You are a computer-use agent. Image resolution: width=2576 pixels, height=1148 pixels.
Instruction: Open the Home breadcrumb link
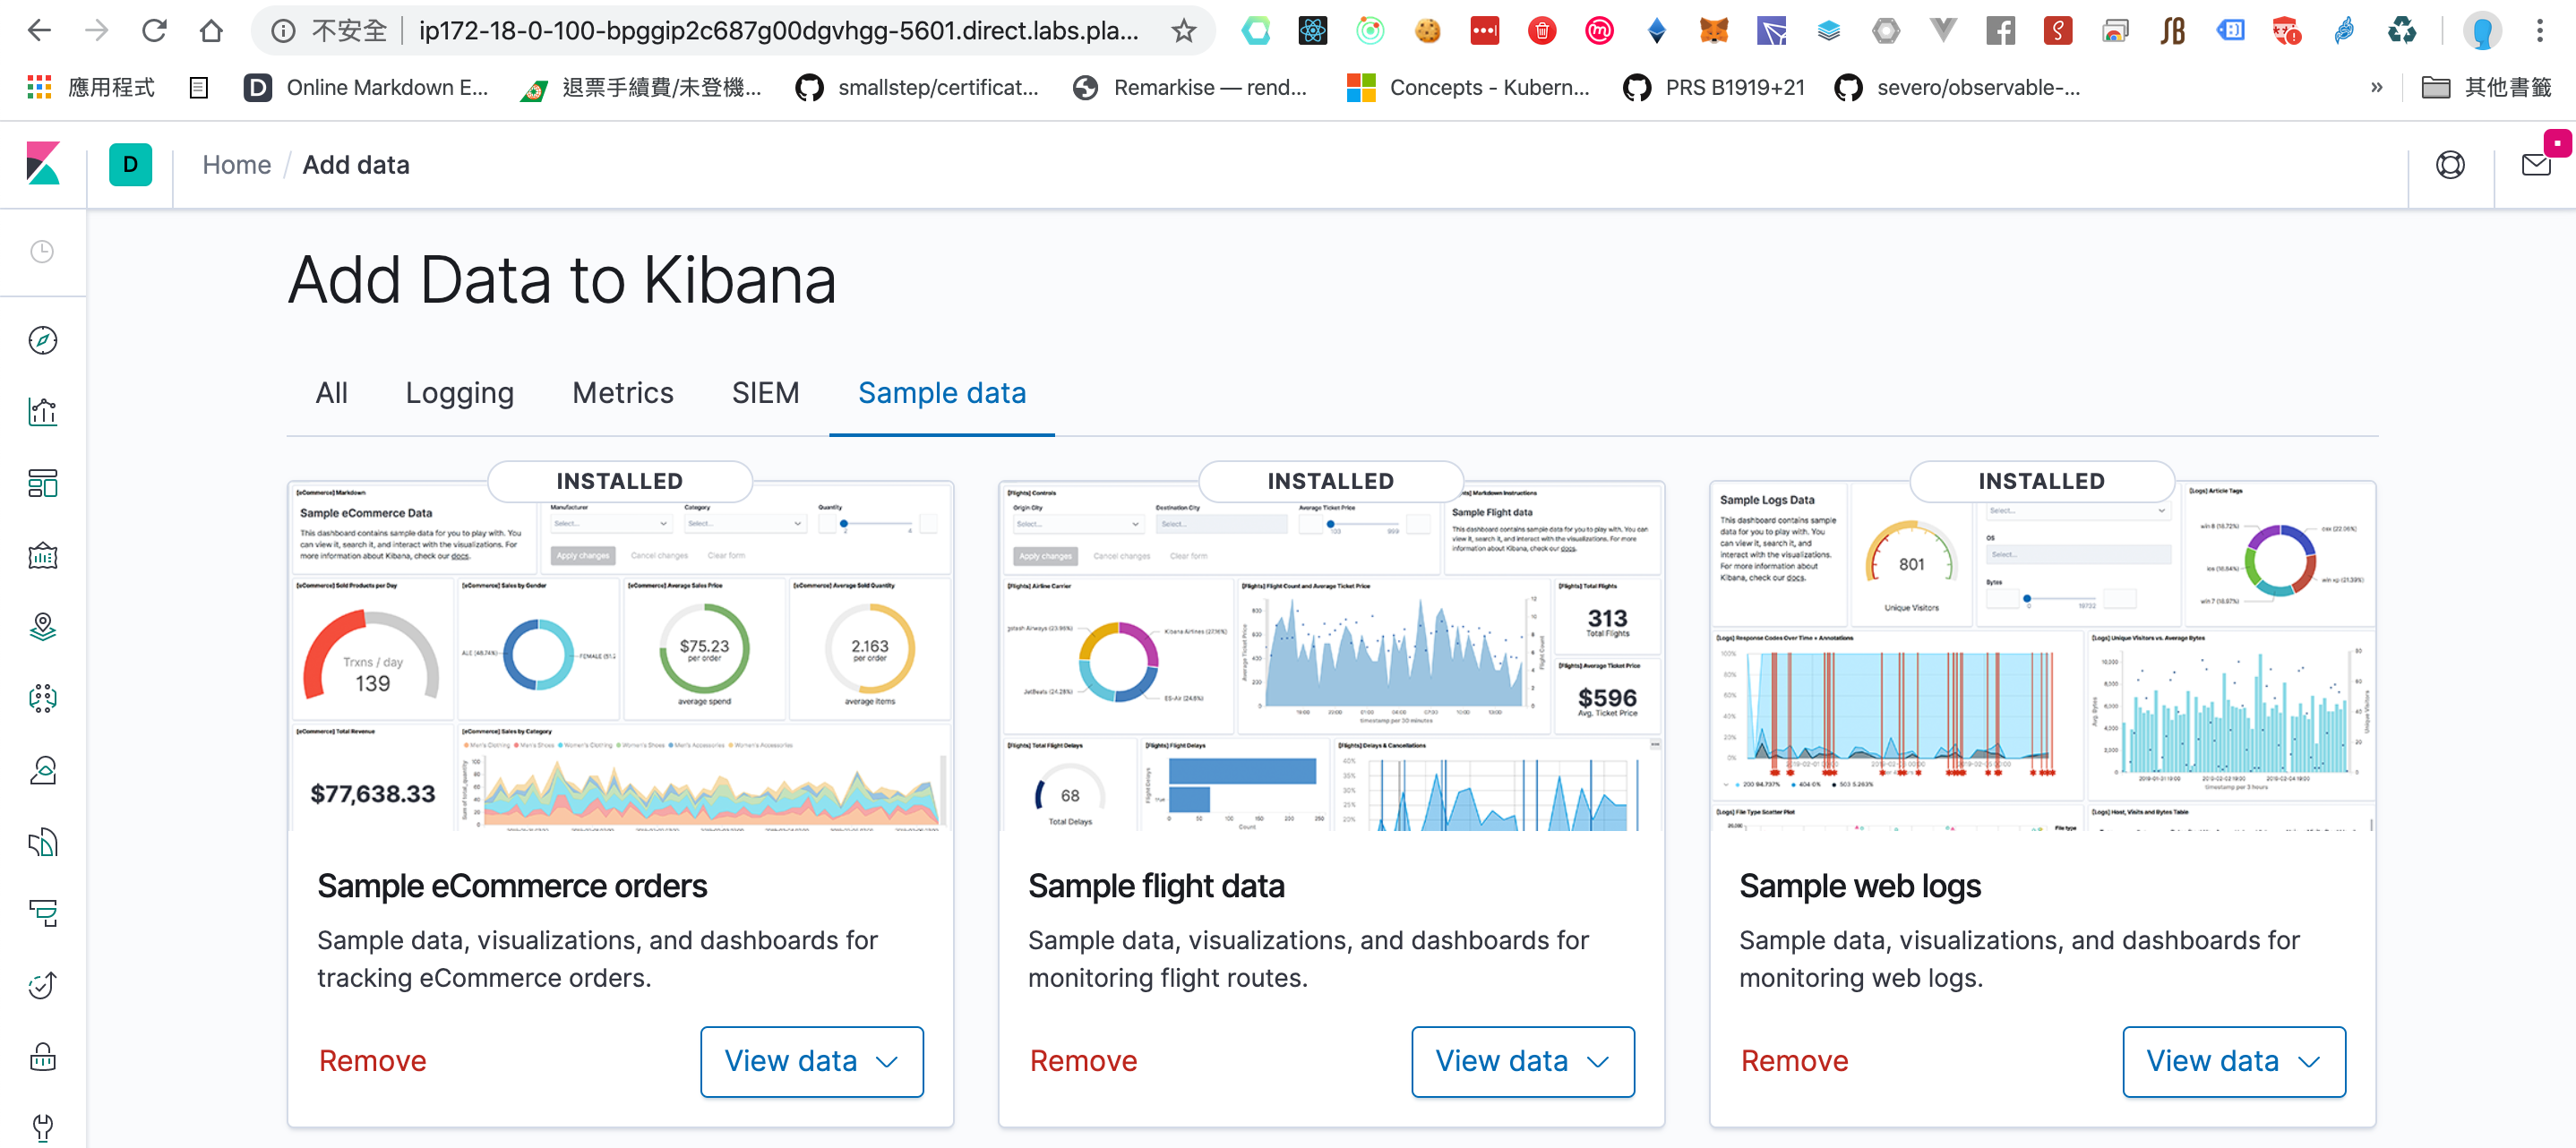point(236,164)
